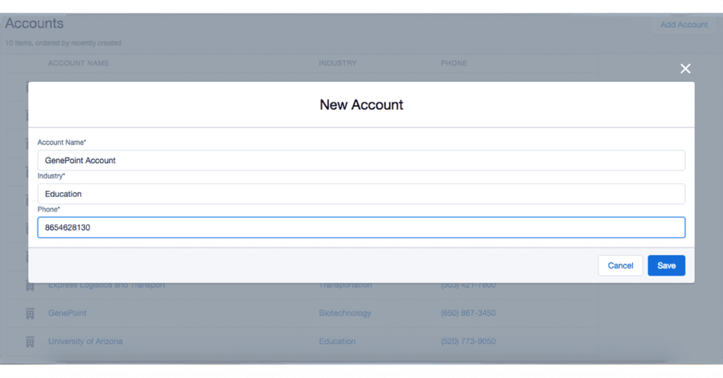723x378 pixels.
Task: Click the account icon beside GenePoint row
Action: click(x=30, y=313)
